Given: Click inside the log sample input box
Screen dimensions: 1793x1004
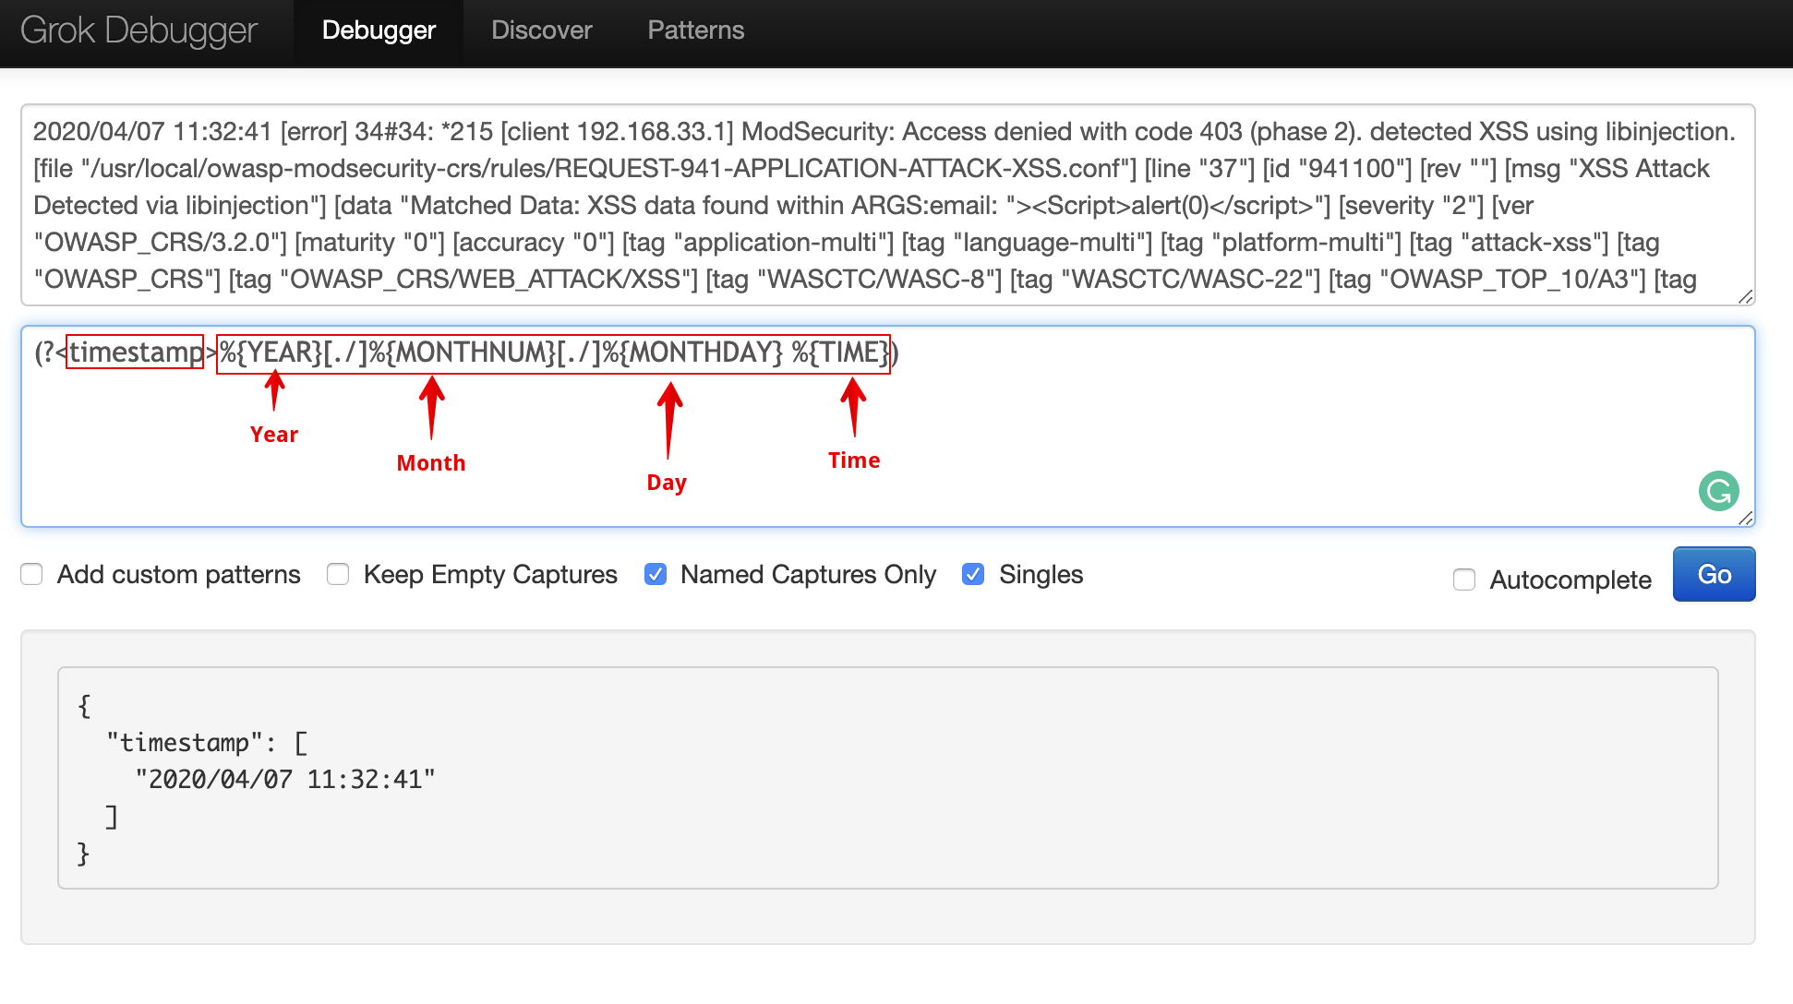Looking at the screenshot, I should [x=886, y=205].
